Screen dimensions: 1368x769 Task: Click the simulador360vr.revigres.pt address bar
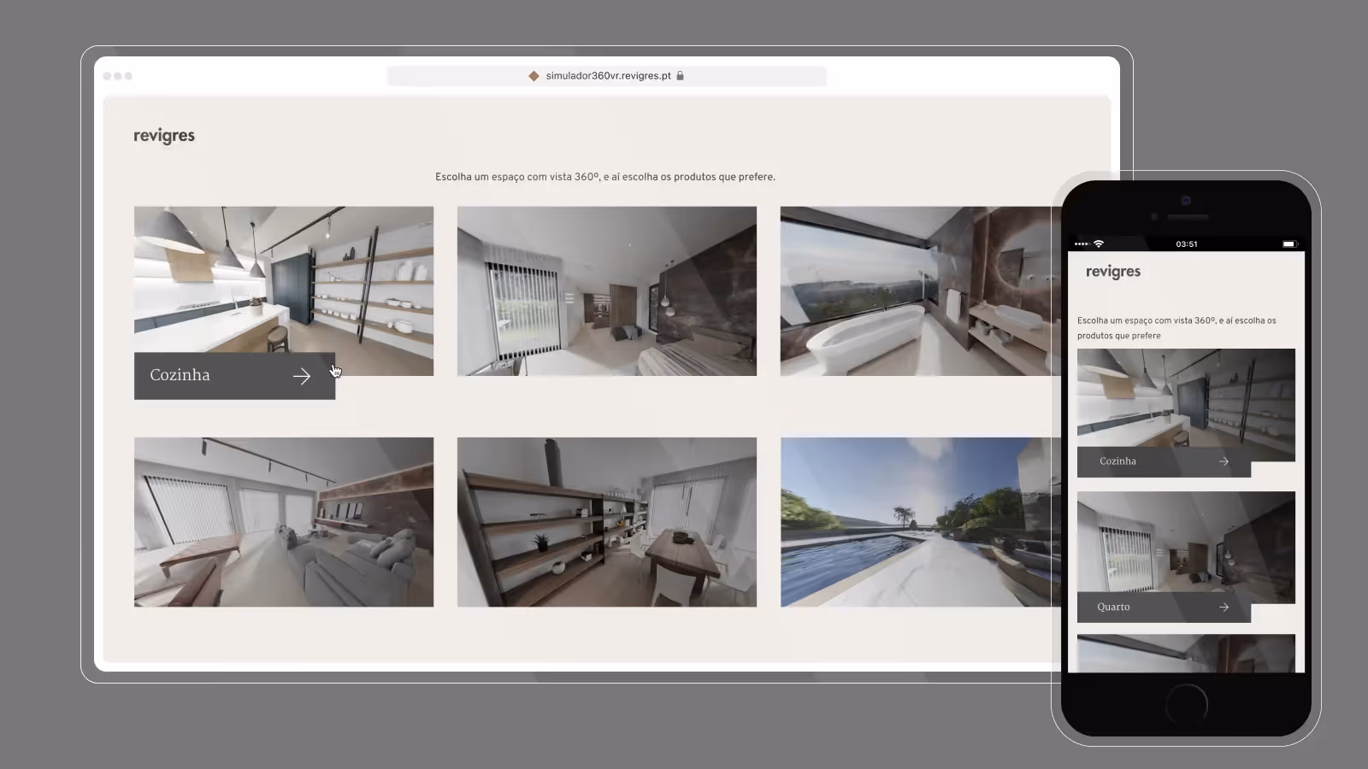(x=607, y=76)
